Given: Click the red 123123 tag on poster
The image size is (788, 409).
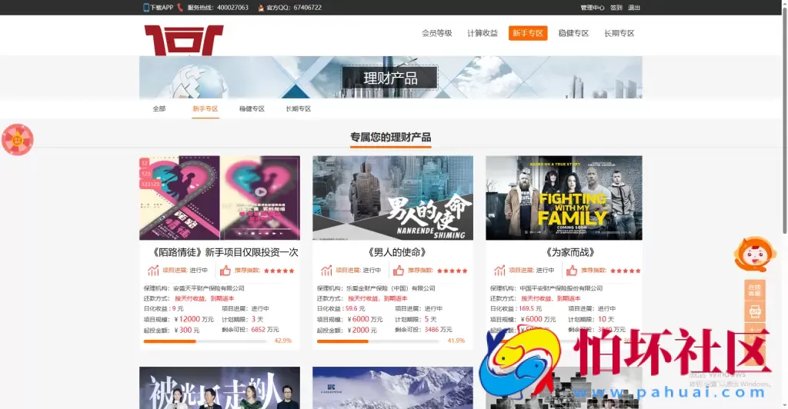Looking at the screenshot, I should click(x=150, y=185).
